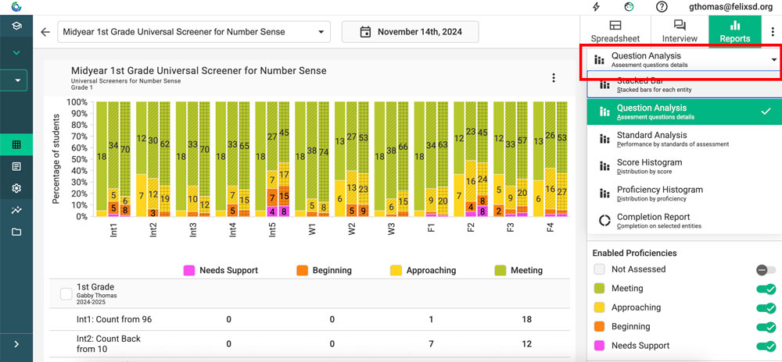Click the back arrow beside assessment selector
Viewport: 782px width, 362px height.
tap(45, 32)
